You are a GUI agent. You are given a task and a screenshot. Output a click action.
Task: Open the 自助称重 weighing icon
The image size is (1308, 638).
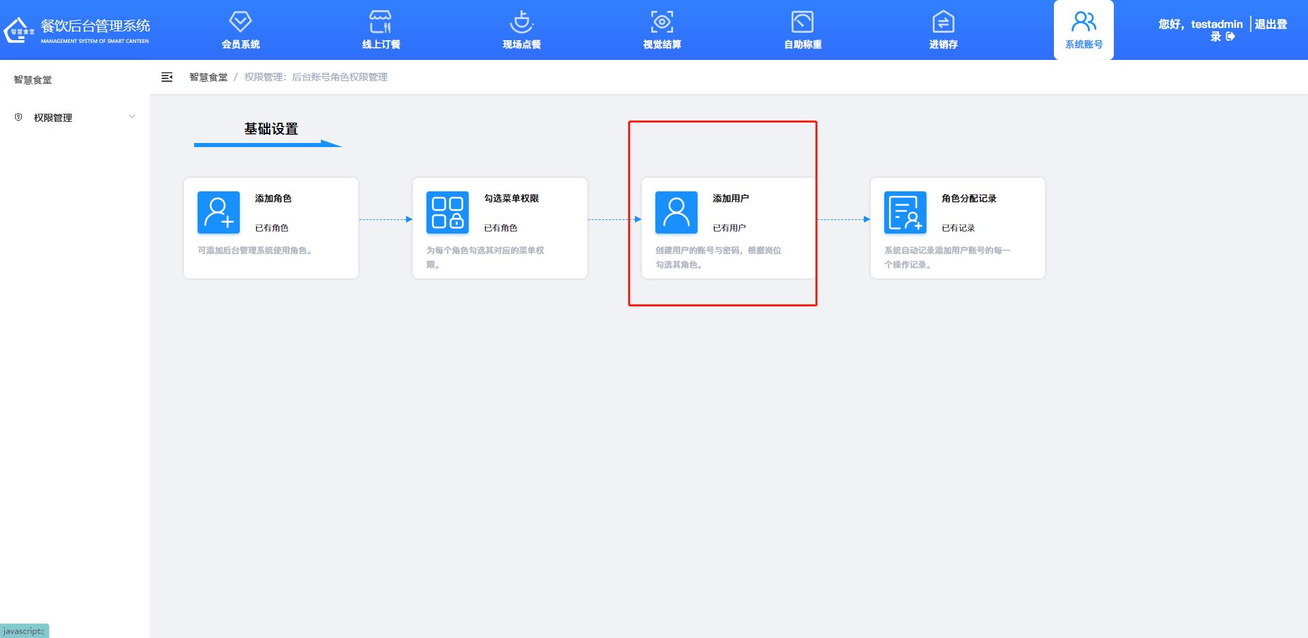[x=802, y=21]
